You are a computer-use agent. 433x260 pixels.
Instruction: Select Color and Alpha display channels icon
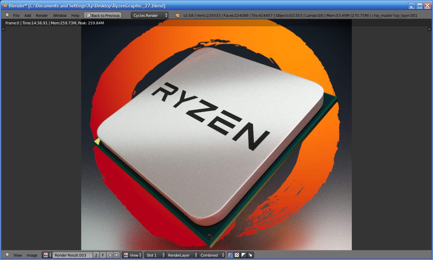click(x=231, y=255)
